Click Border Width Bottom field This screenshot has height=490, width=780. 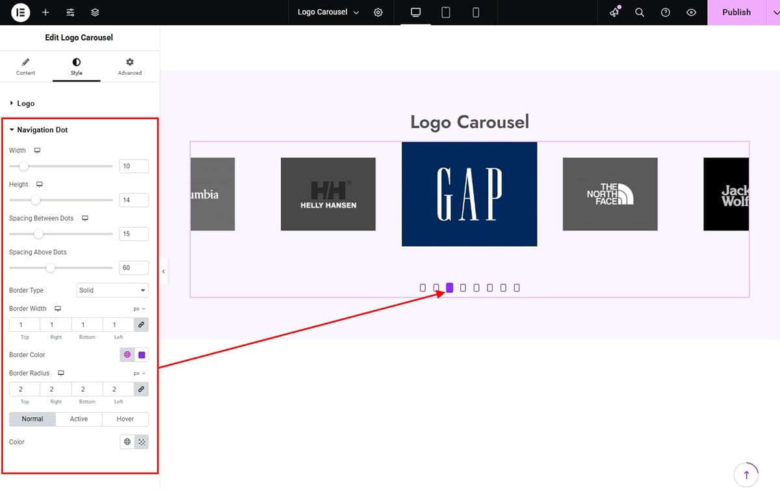[x=87, y=325]
